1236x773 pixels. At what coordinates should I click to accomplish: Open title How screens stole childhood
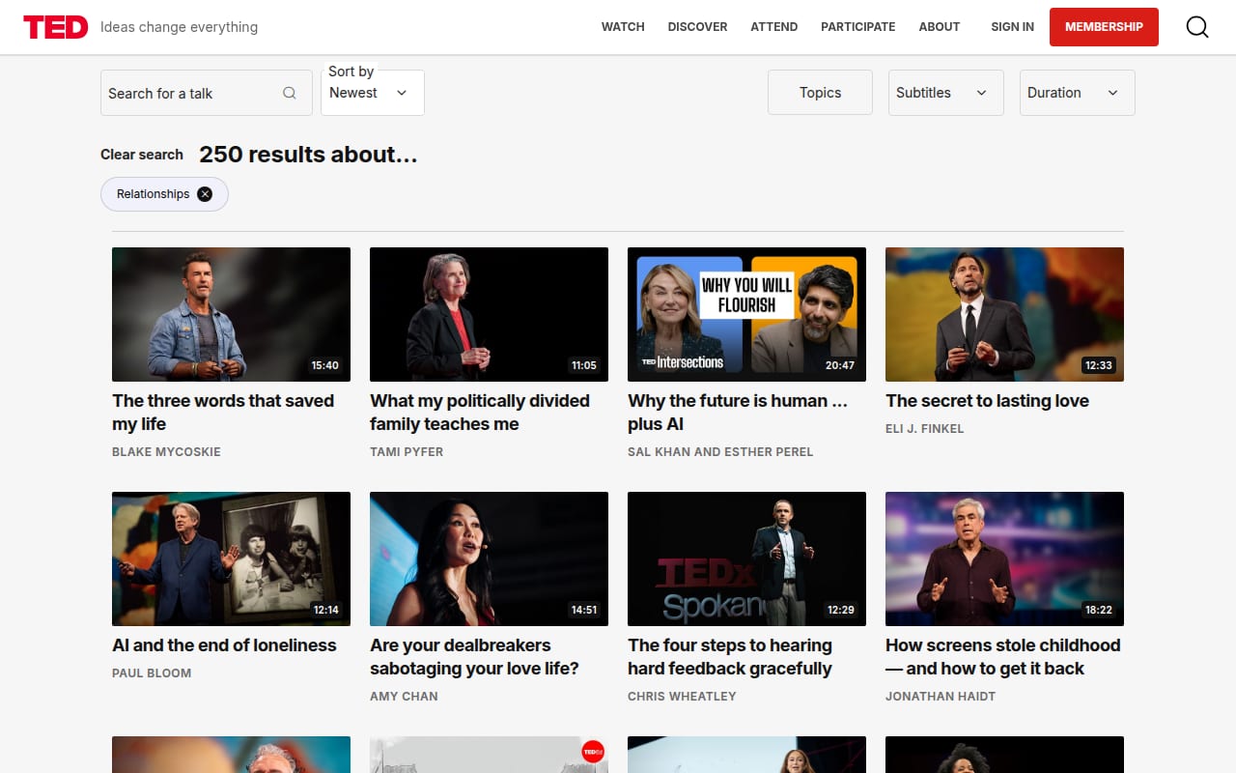[x=1003, y=657]
